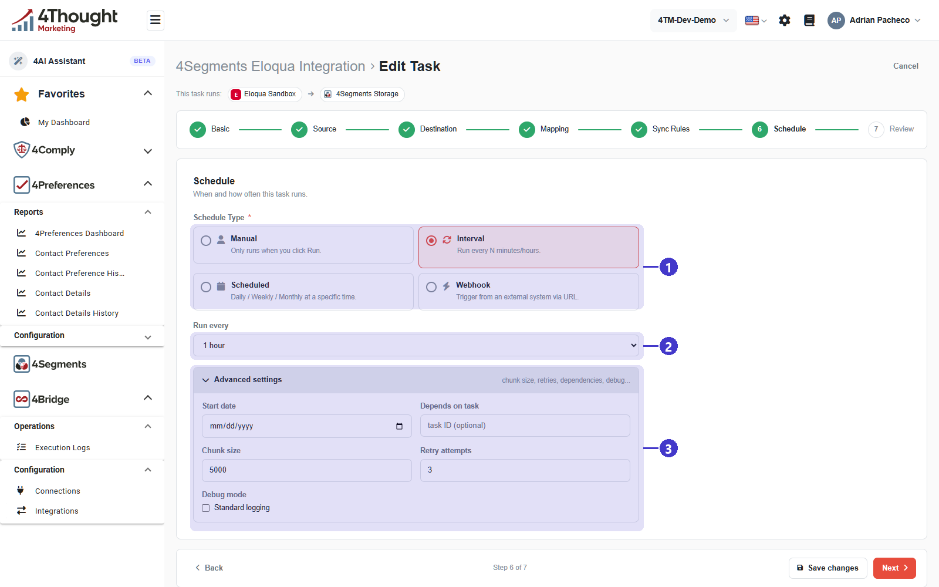Image resolution: width=939 pixels, height=587 pixels.
Task: Open the settings gear icon
Action: (785, 21)
